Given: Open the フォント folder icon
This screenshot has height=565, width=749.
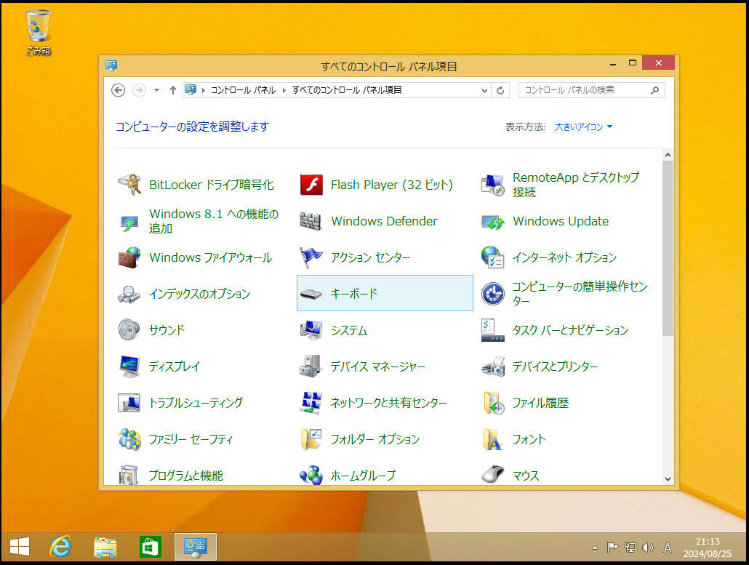Looking at the screenshot, I should coord(493,439).
